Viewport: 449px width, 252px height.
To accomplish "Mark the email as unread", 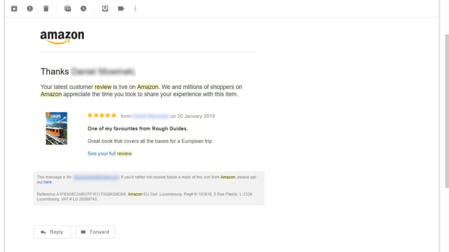I will pos(68,9).
